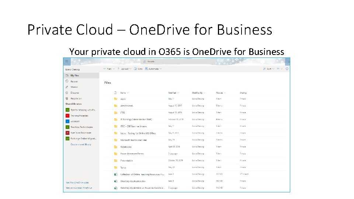
Task: Click the Power Automate Demo folder icon
Action: [115, 154]
